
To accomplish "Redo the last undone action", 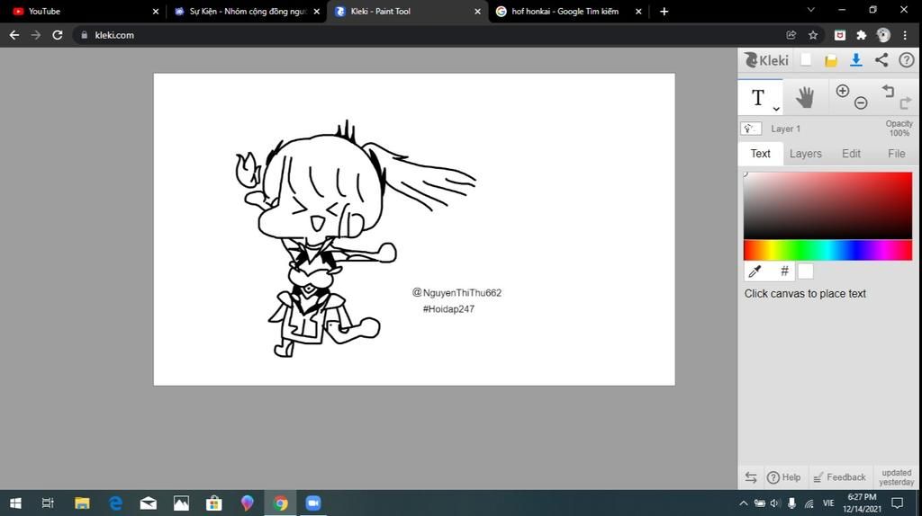I will click(x=906, y=103).
